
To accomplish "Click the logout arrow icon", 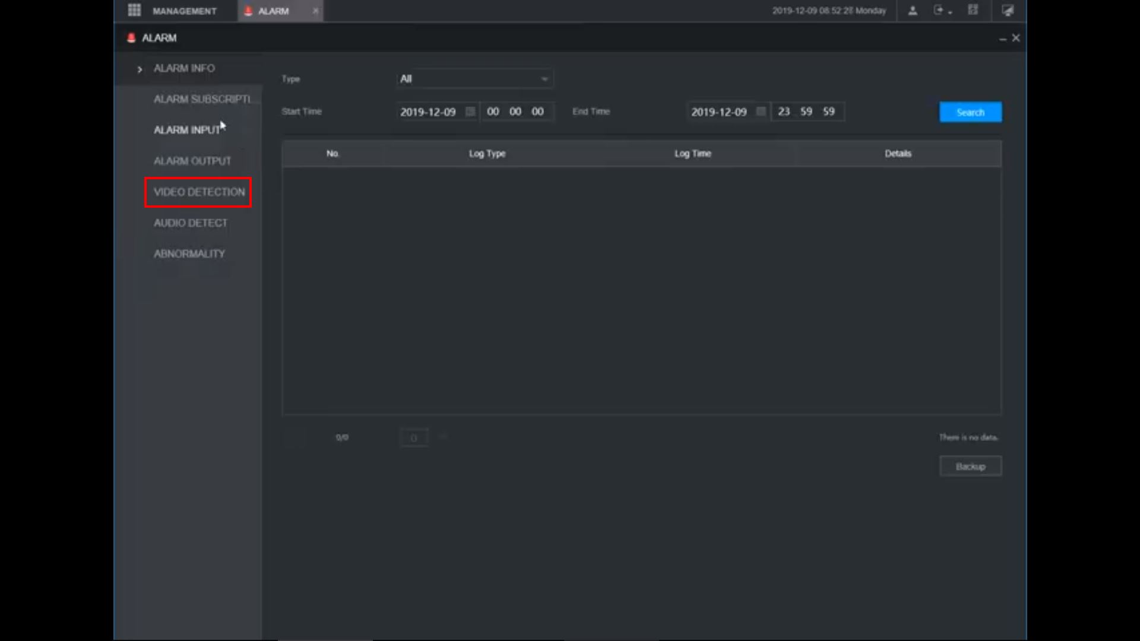I will click(x=938, y=10).
